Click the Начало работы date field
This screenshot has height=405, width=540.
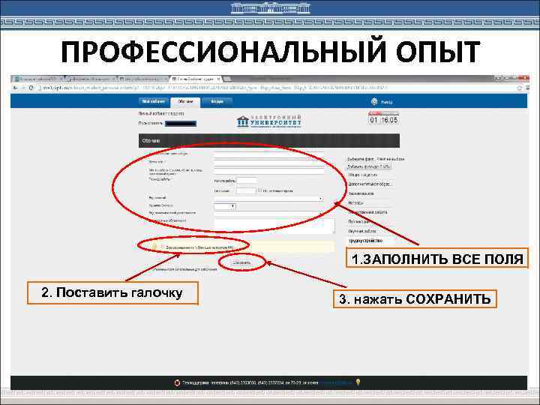click(247, 181)
